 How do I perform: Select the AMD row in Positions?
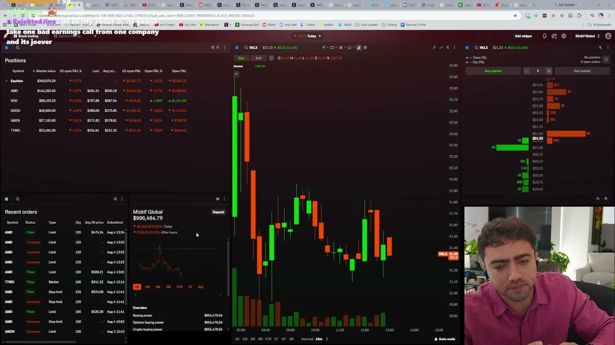click(96, 91)
